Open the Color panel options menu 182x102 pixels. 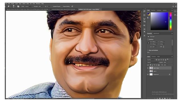172,10
